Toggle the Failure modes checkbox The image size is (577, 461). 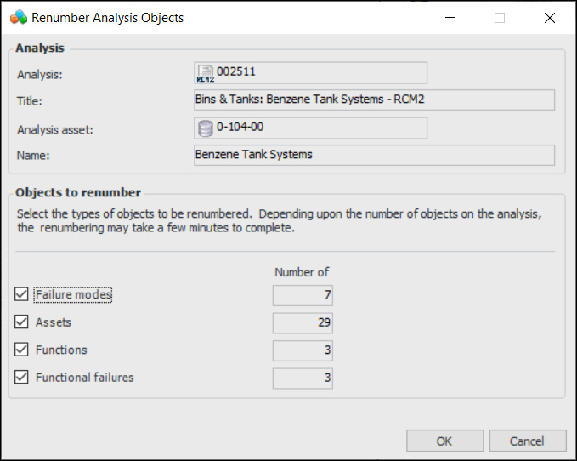click(x=22, y=295)
